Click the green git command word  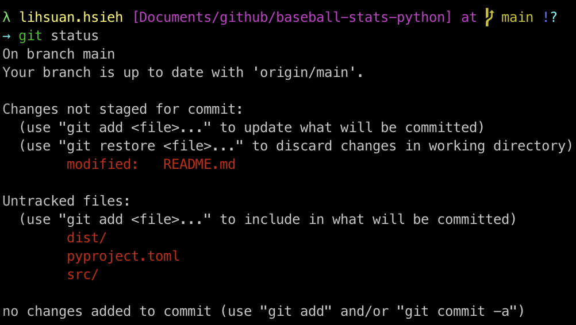point(30,36)
